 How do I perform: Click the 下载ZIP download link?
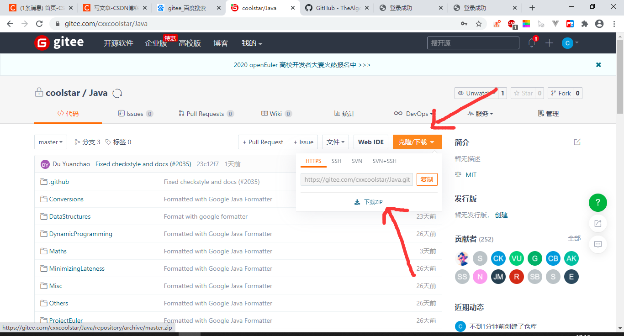[x=372, y=201]
